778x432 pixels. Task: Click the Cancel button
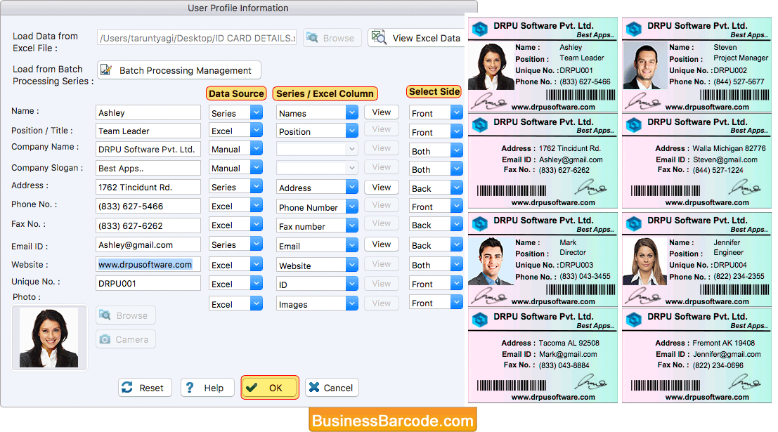point(332,387)
